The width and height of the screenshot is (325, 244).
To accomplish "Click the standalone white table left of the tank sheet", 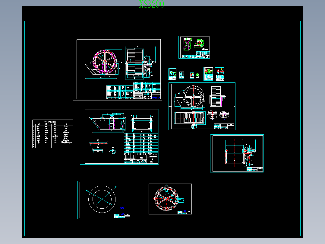I will (53, 134).
